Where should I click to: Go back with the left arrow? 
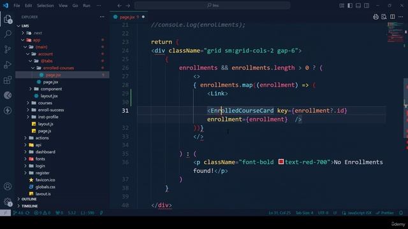119,6
